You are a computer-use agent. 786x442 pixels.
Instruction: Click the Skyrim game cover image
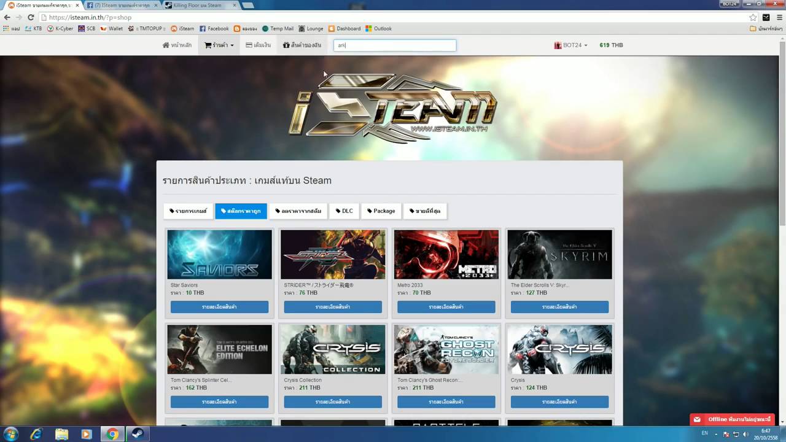click(560, 255)
